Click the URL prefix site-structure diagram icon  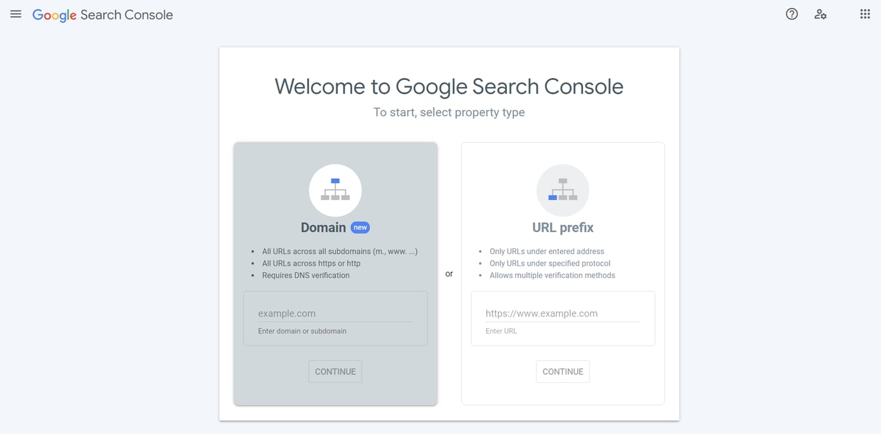coord(562,190)
